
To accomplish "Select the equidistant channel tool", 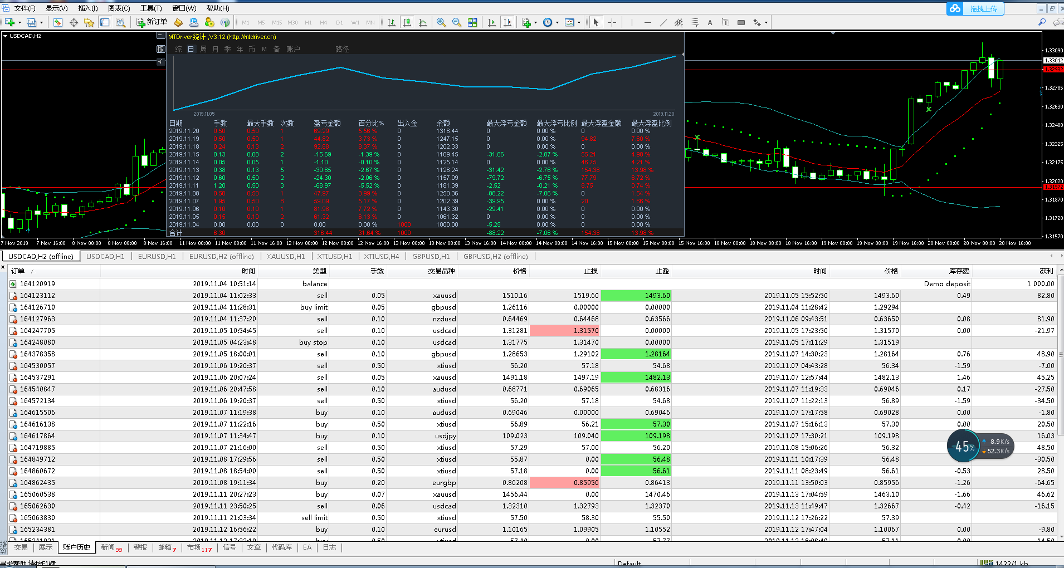I will 679,22.
